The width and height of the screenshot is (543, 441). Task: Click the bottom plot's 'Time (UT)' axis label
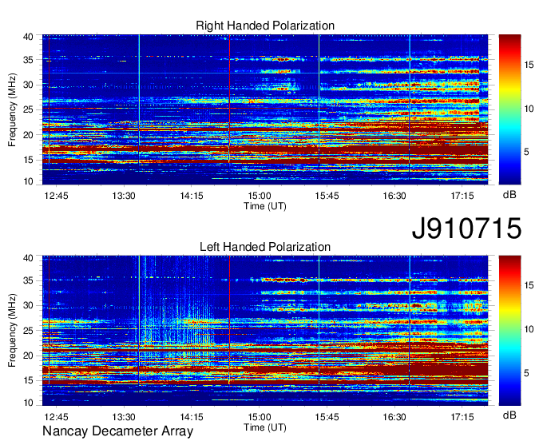point(265,427)
